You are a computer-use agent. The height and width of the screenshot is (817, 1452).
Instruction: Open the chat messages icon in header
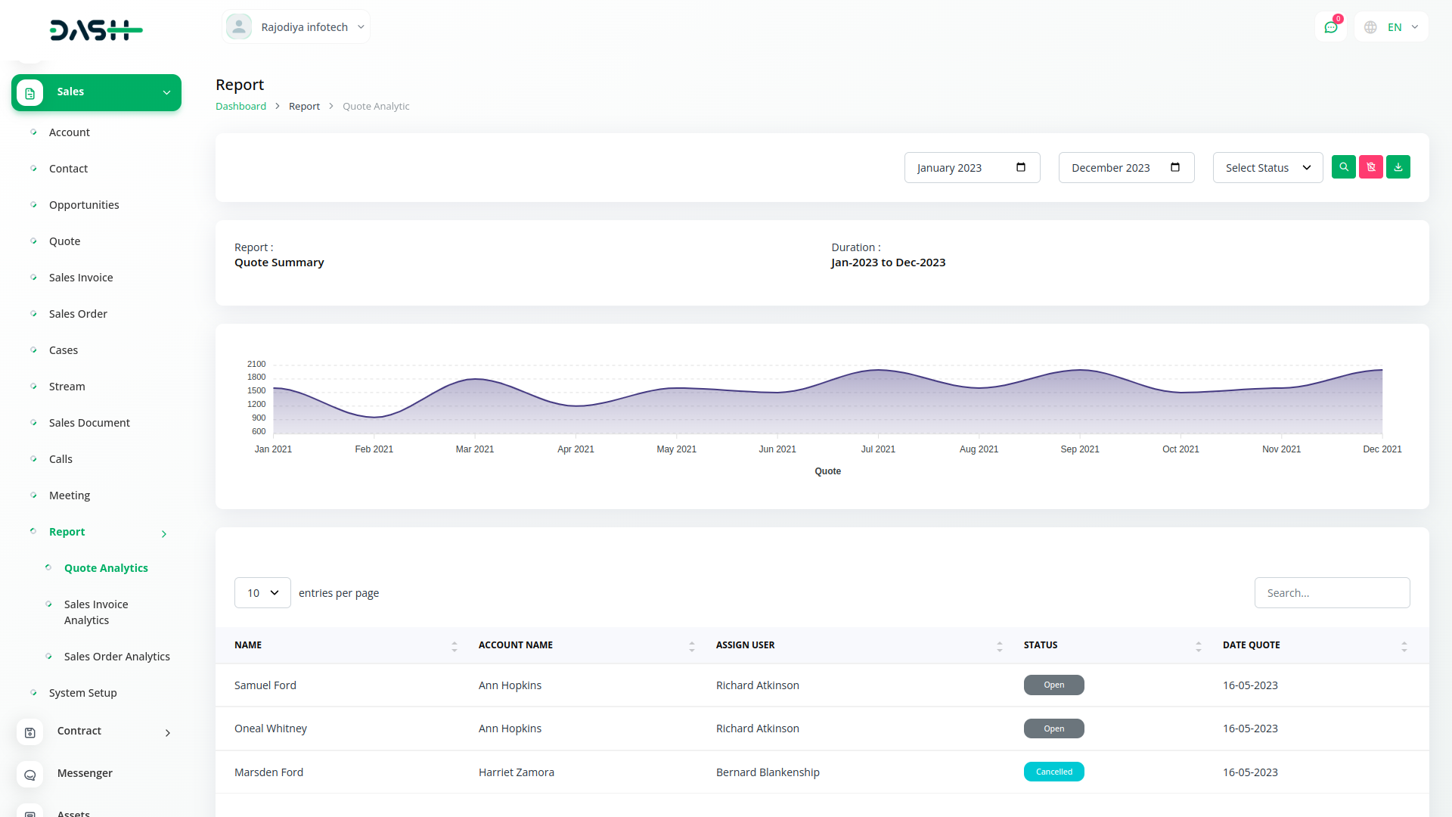coord(1330,27)
